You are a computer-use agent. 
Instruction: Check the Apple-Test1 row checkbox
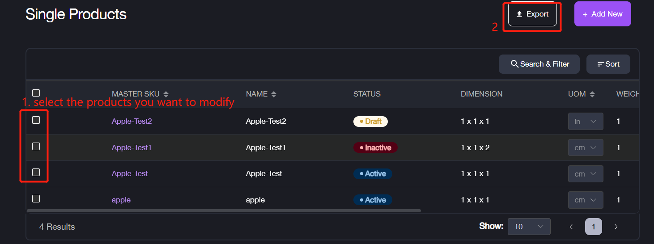pos(36,146)
